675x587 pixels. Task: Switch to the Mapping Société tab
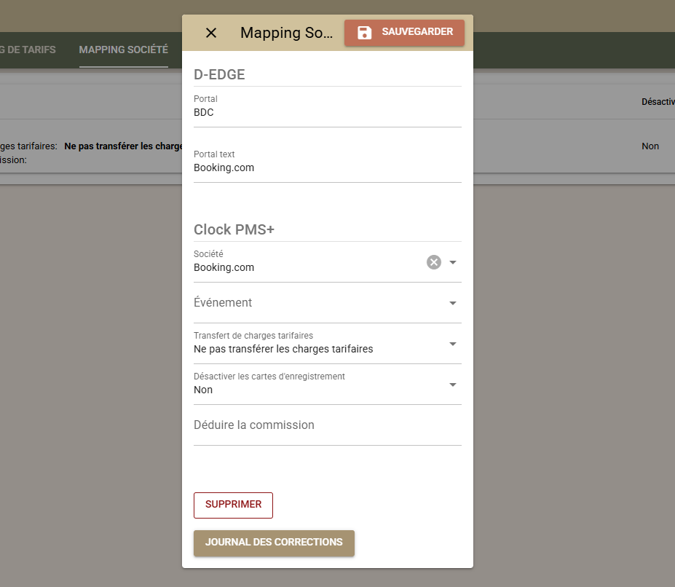[124, 50]
